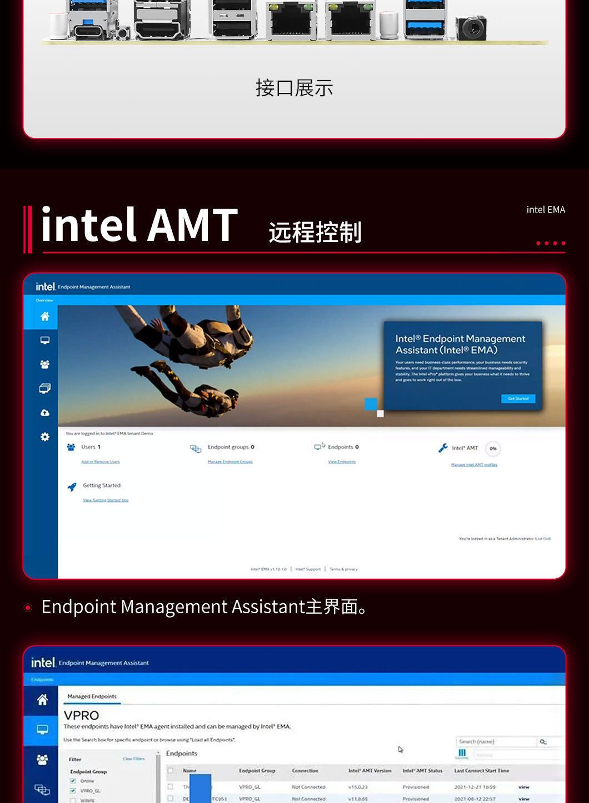Screen dimensions: 589x803
Task: Click the wrench icon beside 'Intel AMT'
Action: [443, 447]
